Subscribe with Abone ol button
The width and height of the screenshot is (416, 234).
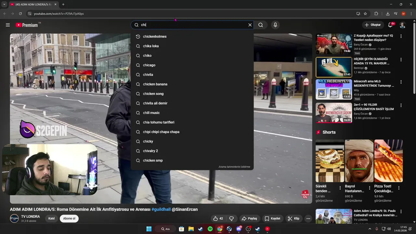pos(69,218)
